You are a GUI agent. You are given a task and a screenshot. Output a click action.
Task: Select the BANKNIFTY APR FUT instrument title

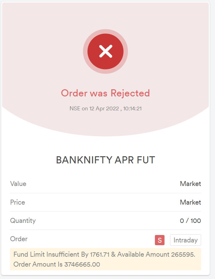tap(106, 160)
